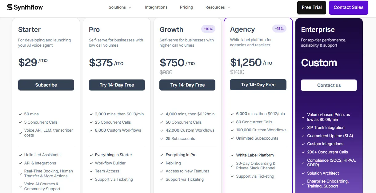Image resolution: width=376 pixels, height=193 pixels.
Task: Click Contact us on the Enterprise plan
Action: point(329,85)
